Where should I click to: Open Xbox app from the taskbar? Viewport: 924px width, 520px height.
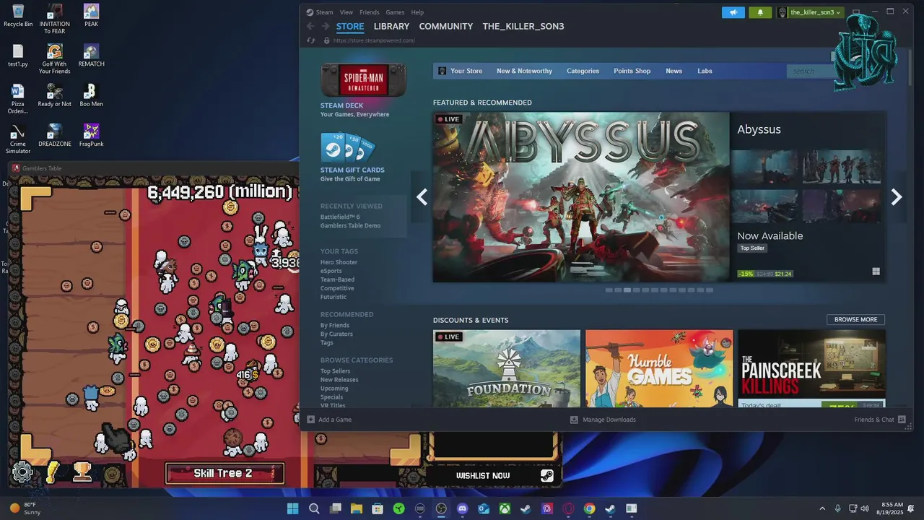pyautogui.click(x=505, y=508)
